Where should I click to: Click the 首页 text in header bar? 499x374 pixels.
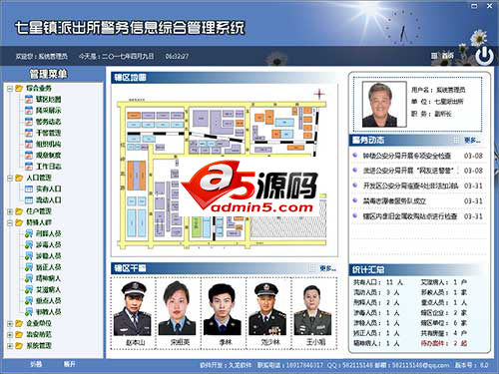447,56
